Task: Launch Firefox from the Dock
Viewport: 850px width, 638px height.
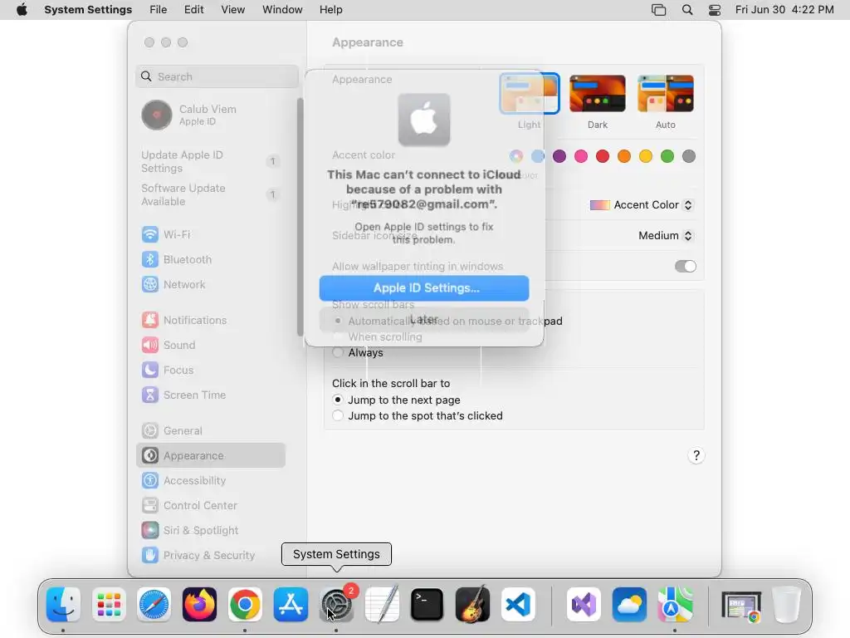Action: [x=199, y=605]
